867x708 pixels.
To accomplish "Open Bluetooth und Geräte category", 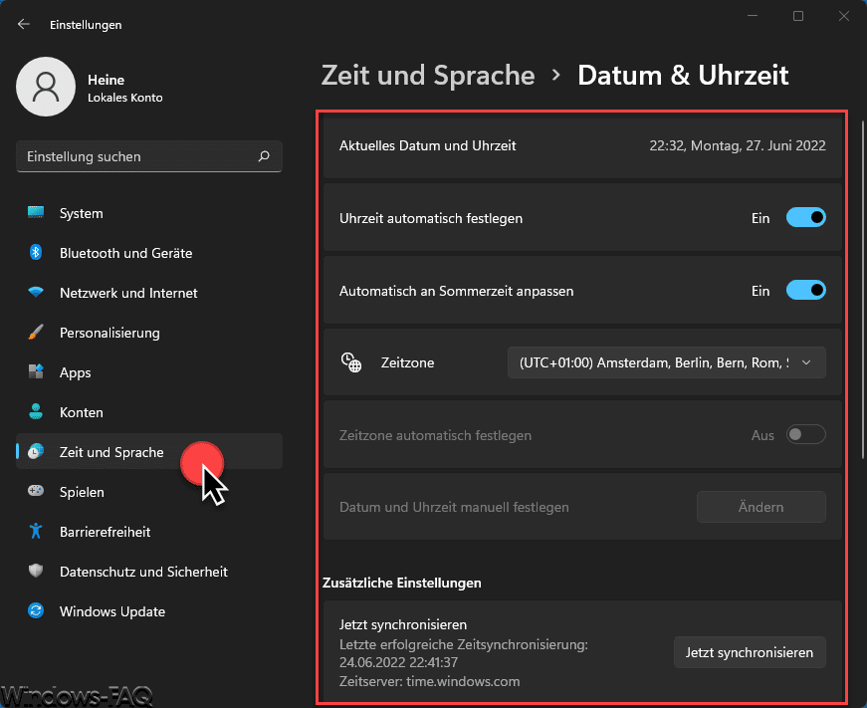I will tap(149, 253).
